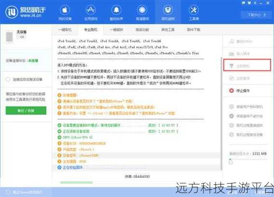The height and width of the screenshot is (197, 274).
Task: Click the 无设备 device name label
Action: tap(22, 32)
